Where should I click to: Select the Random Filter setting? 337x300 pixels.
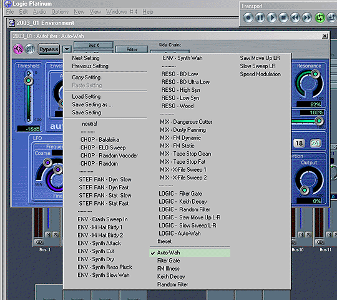(x=173, y=284)
